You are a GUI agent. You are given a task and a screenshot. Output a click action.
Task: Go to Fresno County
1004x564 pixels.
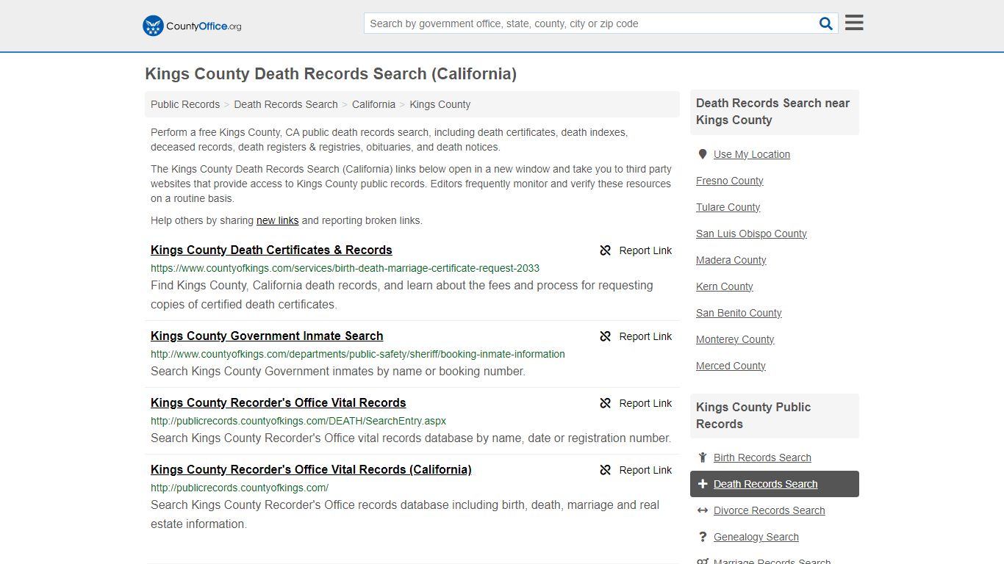[729, 181]
